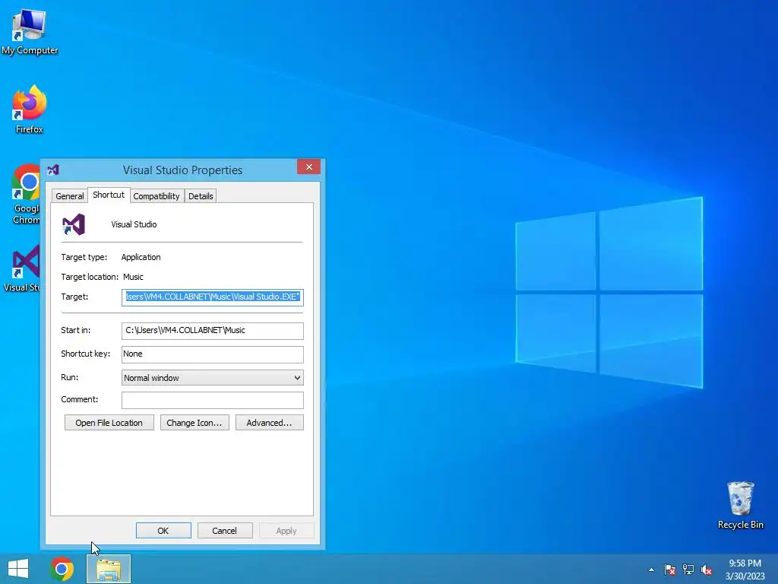Confirm the dialog with OK
This screenshot has width=778, height=584.
point(163,530)
